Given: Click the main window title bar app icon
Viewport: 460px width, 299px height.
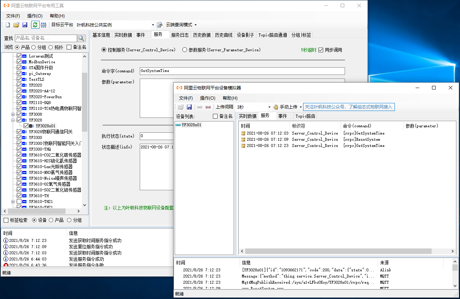Looking at the screenshot, I should coord(6,6).
